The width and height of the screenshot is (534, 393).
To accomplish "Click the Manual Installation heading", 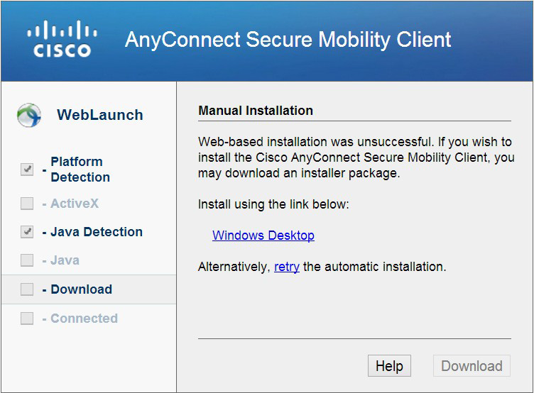I will pos(255,111).
